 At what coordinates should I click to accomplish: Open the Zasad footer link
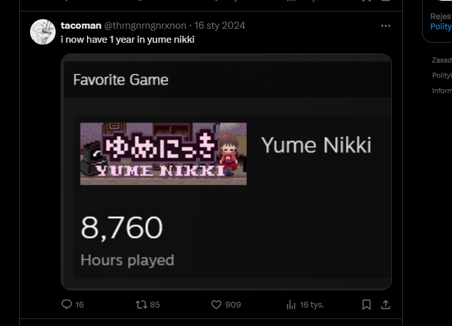pyautogui.click(x=442, y=60)
